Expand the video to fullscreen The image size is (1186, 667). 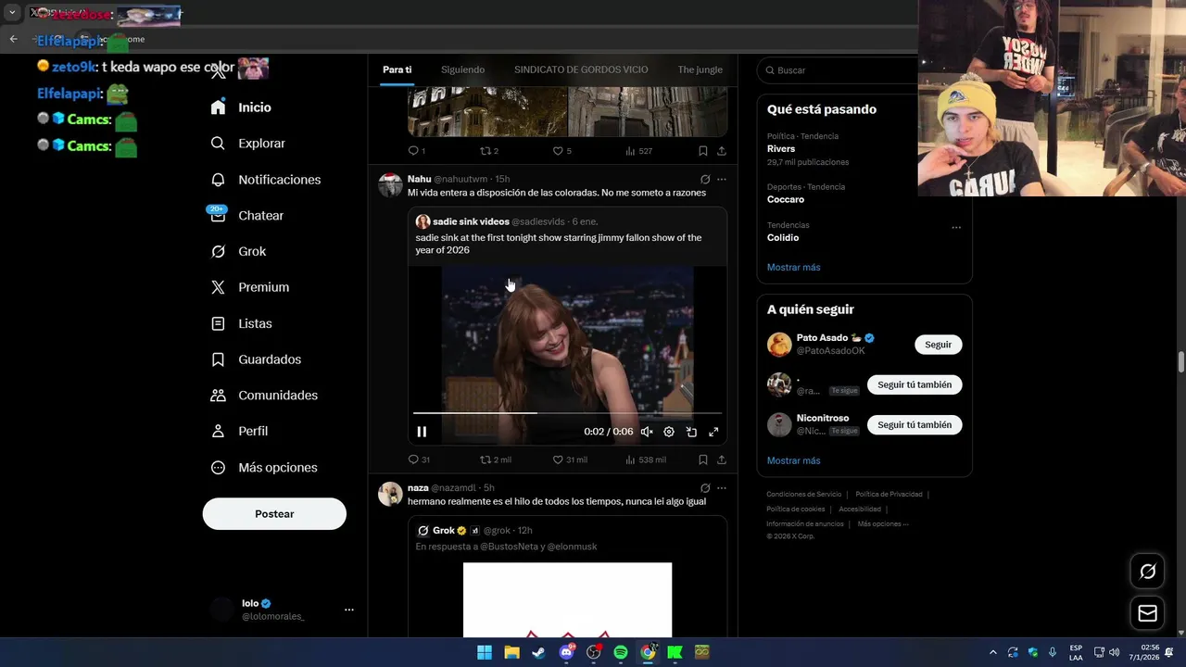[x=713, y=432]
